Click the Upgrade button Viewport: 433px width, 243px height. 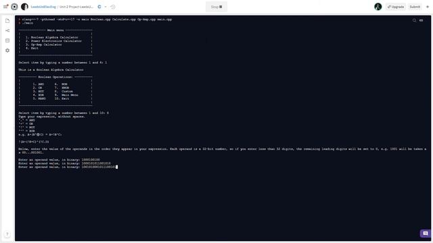395,7
